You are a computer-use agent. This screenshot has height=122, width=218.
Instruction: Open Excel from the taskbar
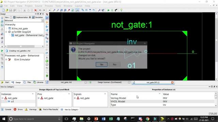coord(111,119)
